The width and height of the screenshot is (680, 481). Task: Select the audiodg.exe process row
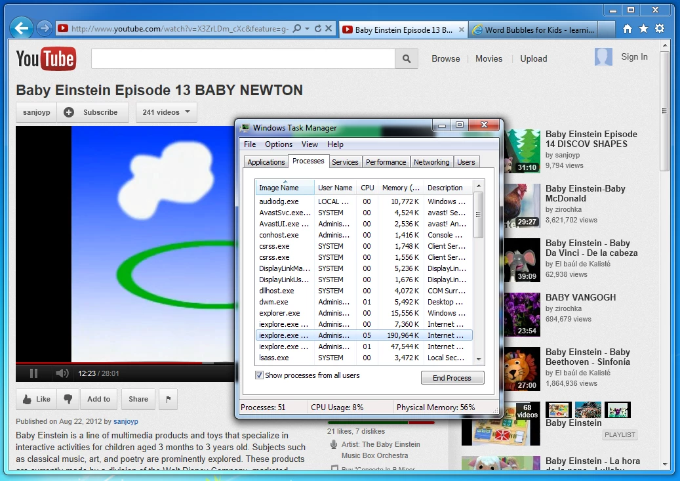click(363, 201)
